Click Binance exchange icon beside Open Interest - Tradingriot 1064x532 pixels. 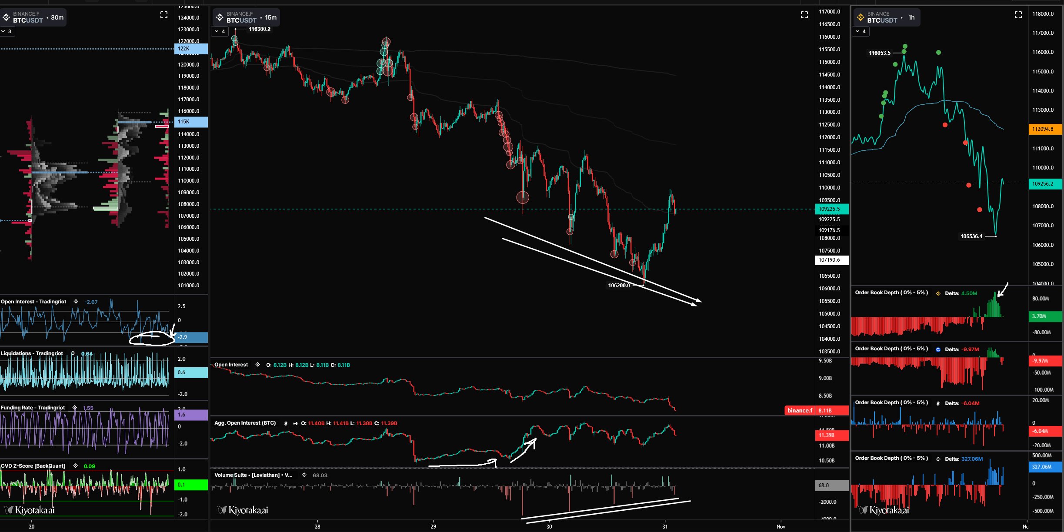[x=76, y=302]
